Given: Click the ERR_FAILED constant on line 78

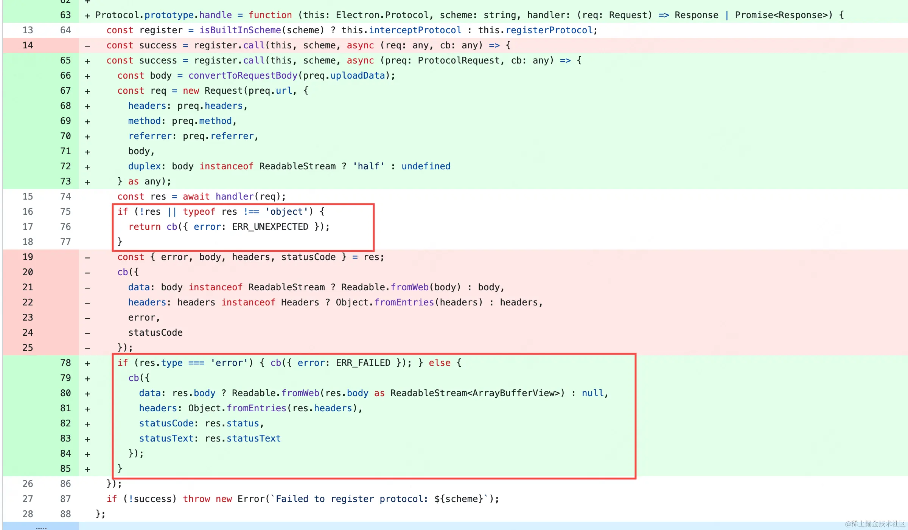Looking at the screenshot, I should point(362,363).
